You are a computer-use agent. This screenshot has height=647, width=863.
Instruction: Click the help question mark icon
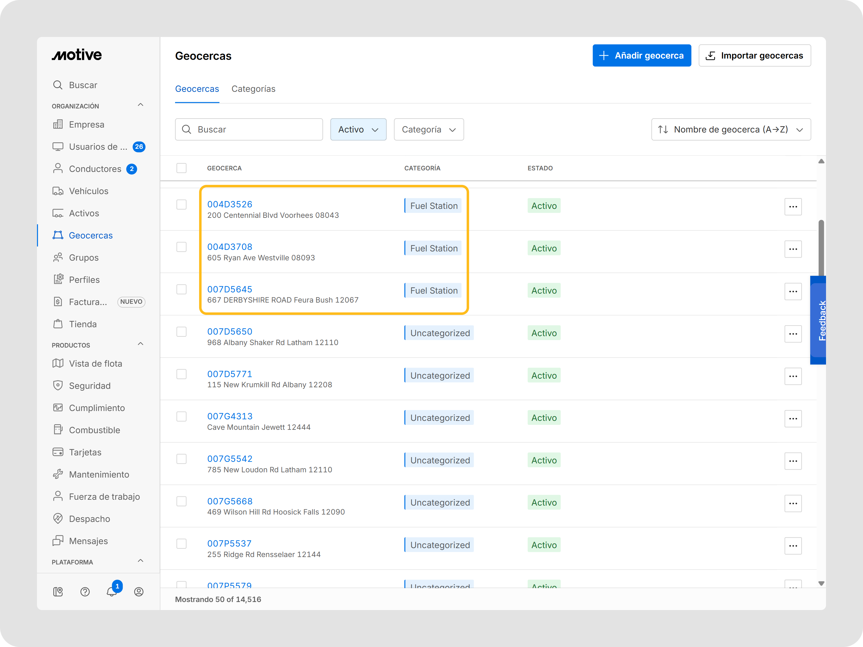[x=85, y=592]
